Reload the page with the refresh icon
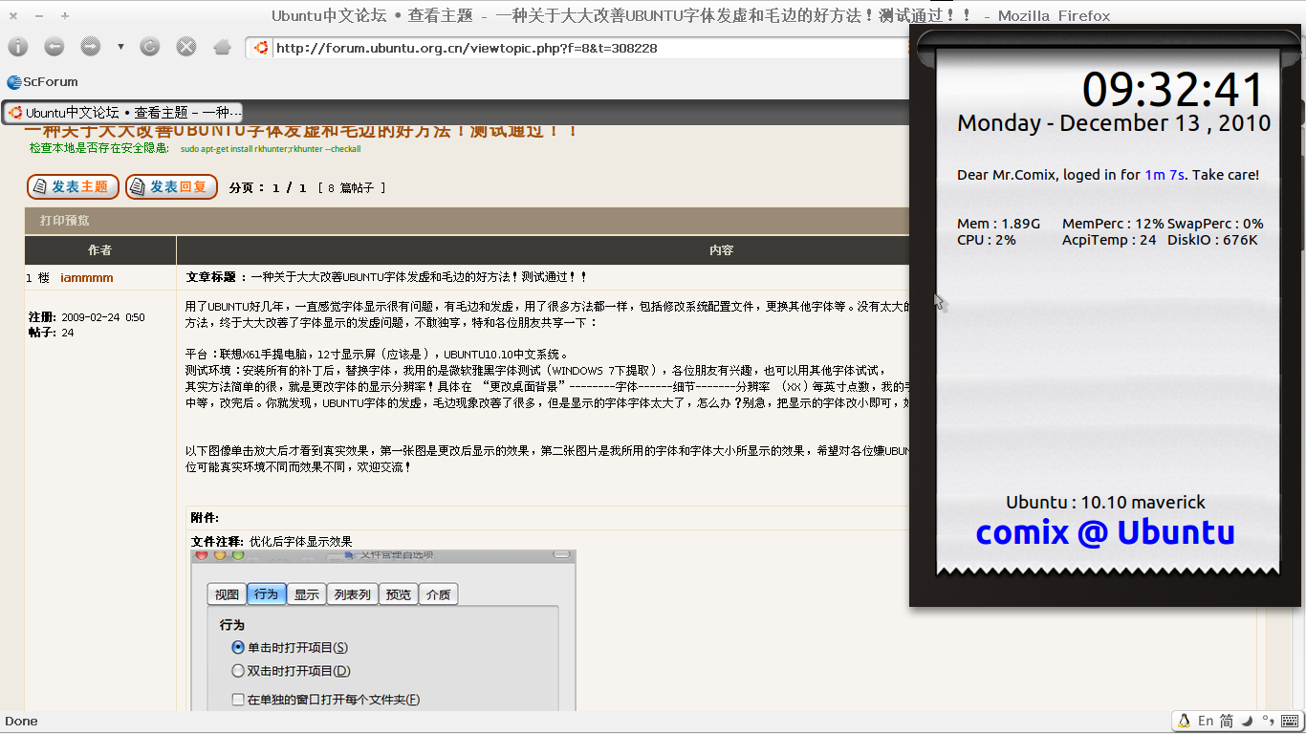This screenshot has width=1306, height=734. [149, 46]
